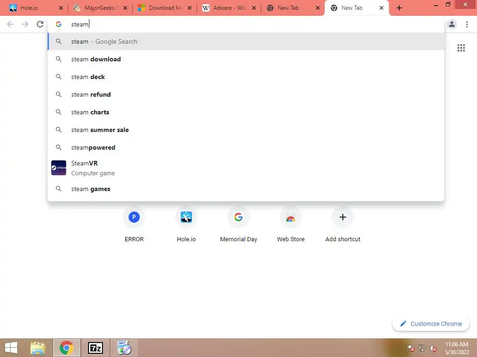Minimize the Chrome window
The height and width of the screenshot is (357, 477).
[x=436, y=5]
